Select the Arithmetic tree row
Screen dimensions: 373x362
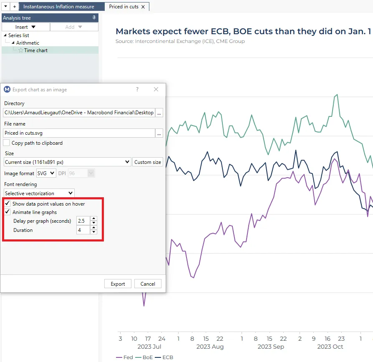[28, 43]
